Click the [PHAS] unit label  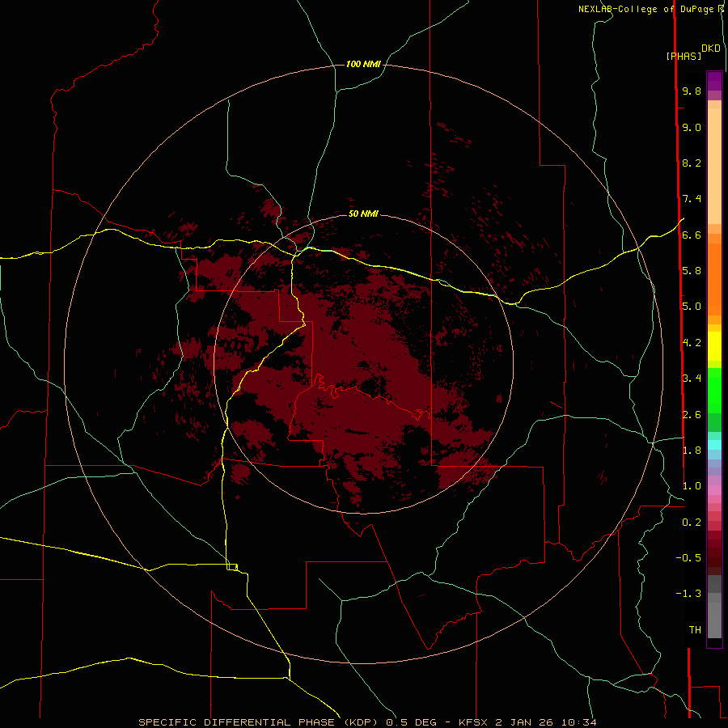[x=684, y=56]
